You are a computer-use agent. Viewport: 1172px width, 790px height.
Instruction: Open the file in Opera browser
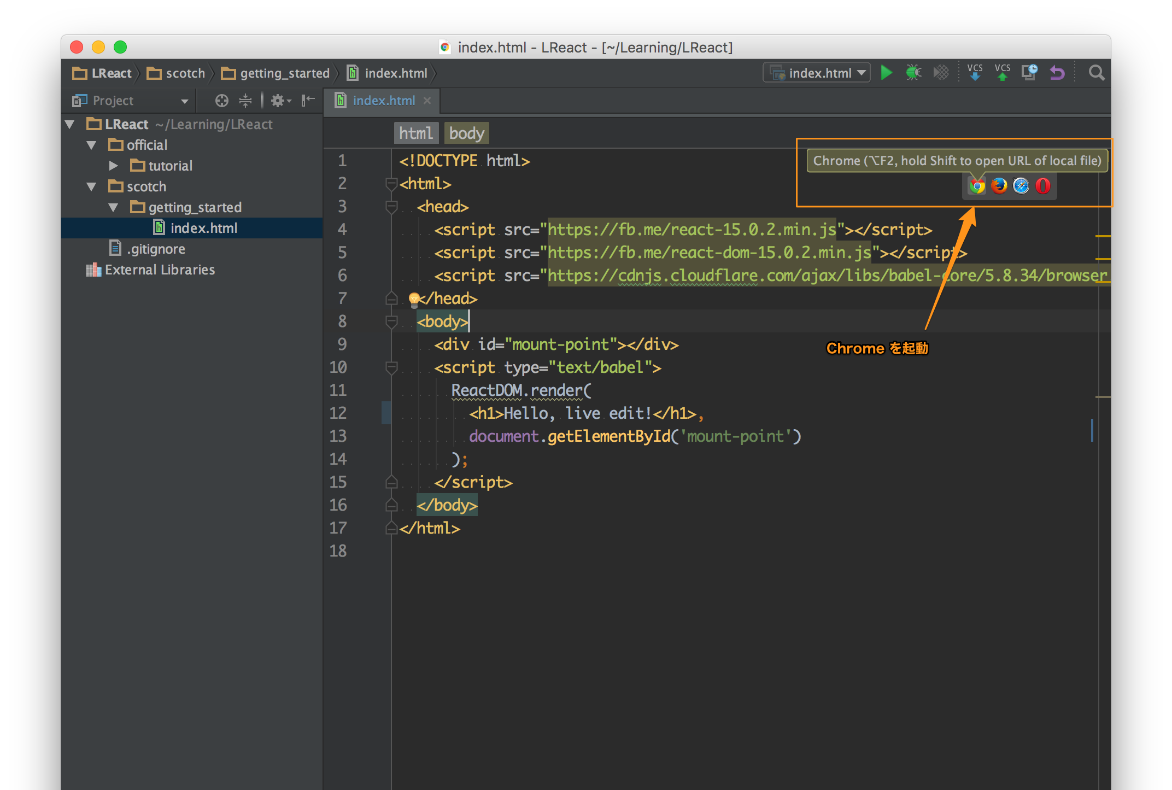(1042, 186)
